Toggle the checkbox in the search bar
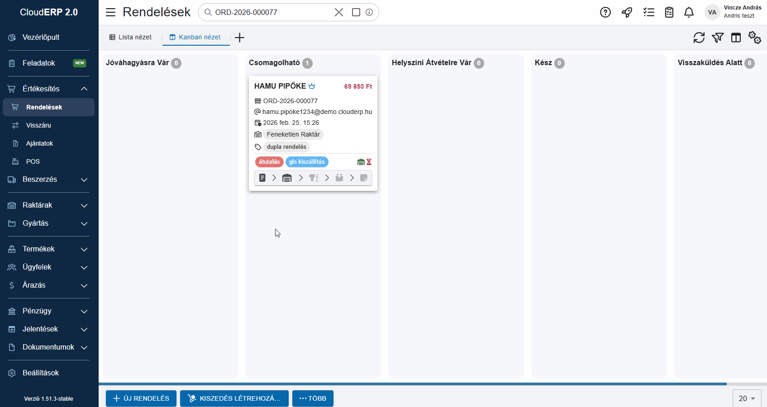Image resolution: width=767 pixels, height=407 pixels. (356, 12)
